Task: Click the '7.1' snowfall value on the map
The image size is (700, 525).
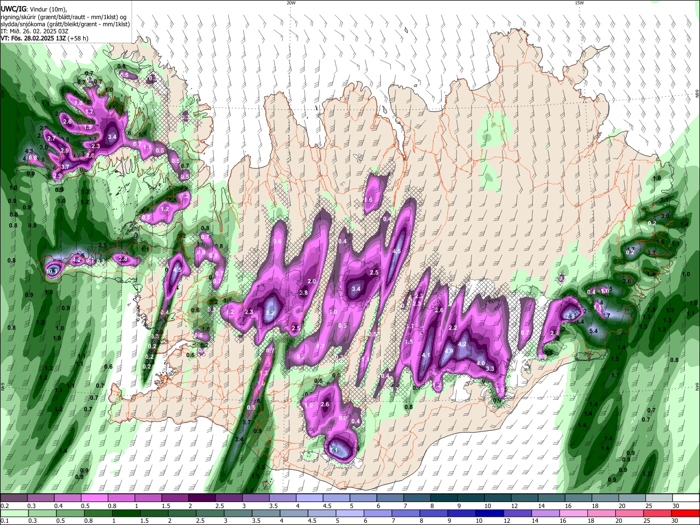Action: [x=335, y=450]
